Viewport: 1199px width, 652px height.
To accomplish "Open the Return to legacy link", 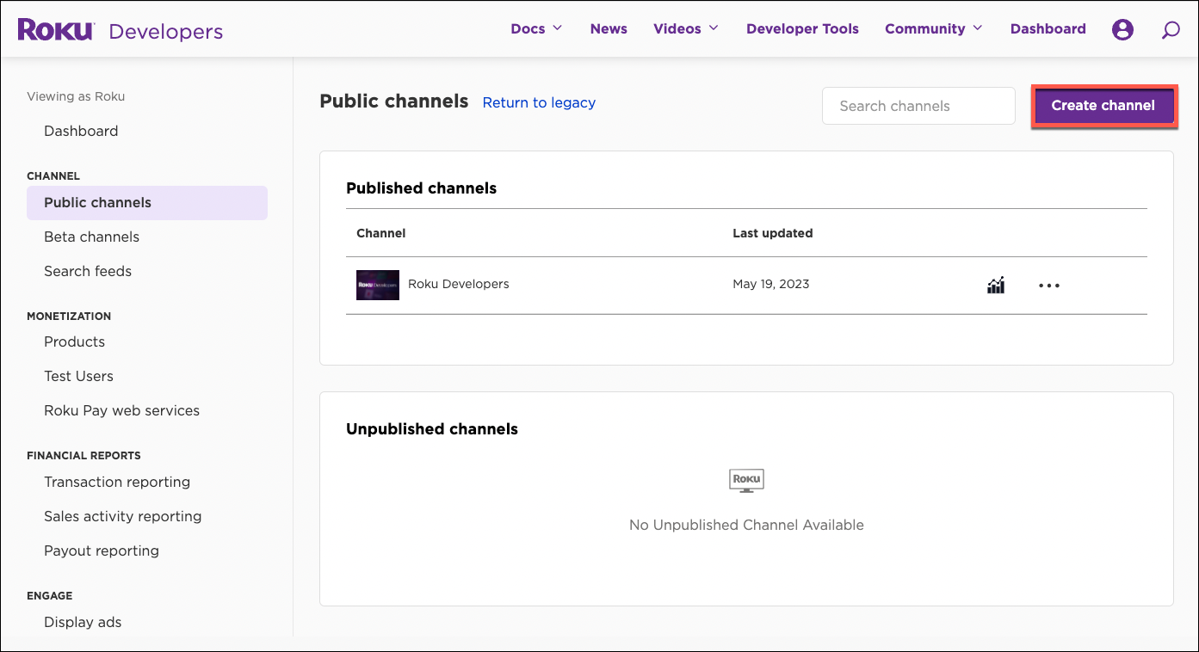I will coord(539,102).
